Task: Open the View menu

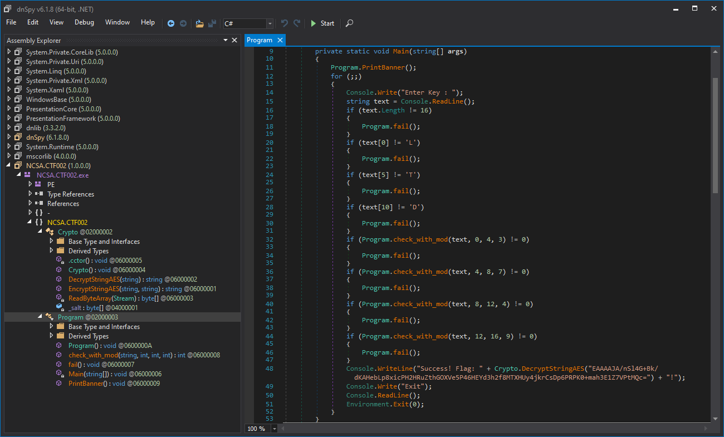Action: 56,22
